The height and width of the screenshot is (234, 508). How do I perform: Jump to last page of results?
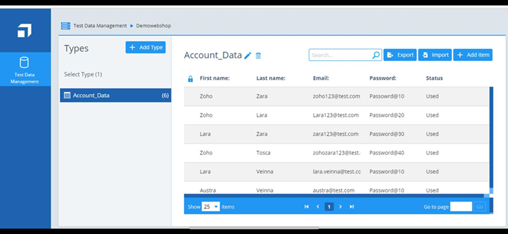click(352, 206)
